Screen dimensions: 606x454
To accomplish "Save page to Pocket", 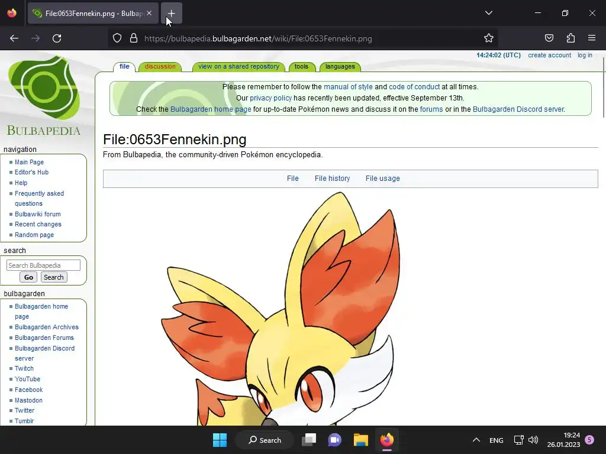I will coord(549,38).
